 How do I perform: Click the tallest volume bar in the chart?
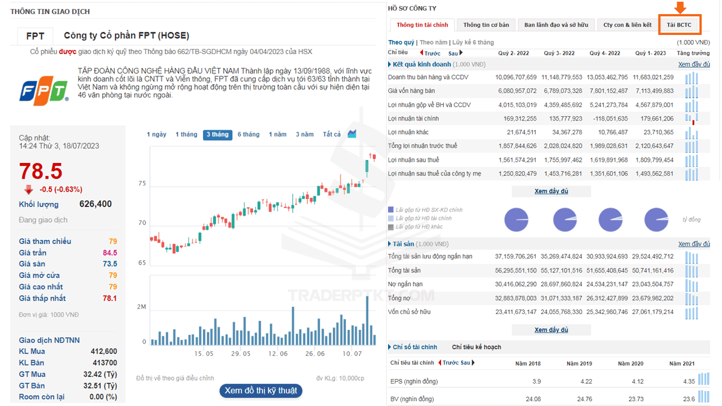pos(367,320)
